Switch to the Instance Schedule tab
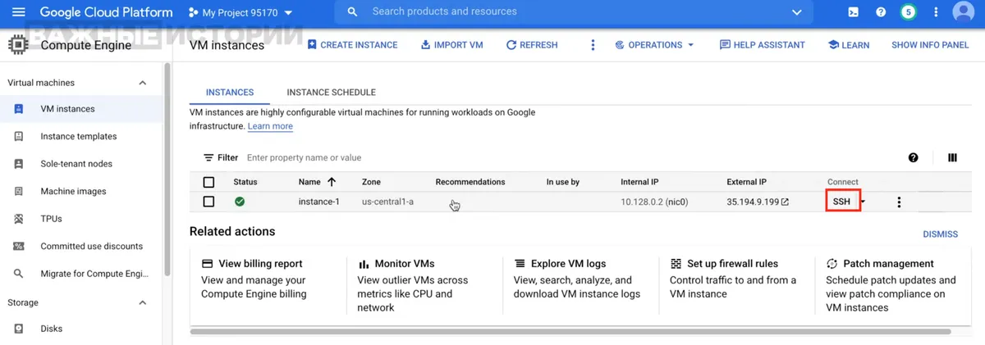 pos(331,93)
